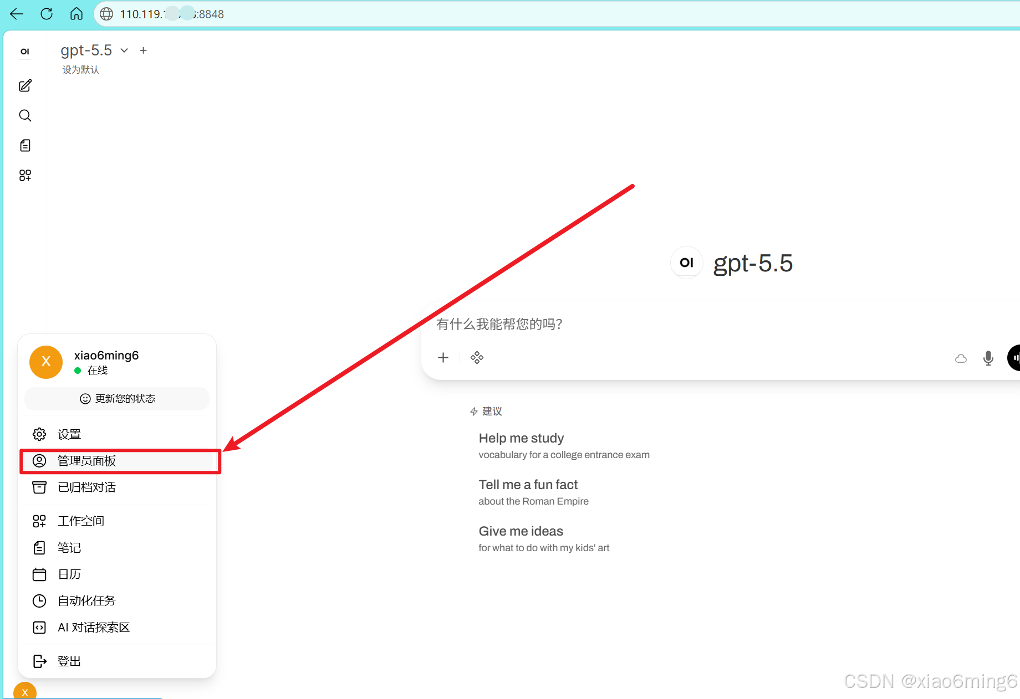
Task: Select the Give me ideas suggestion
Action: pyautogui.click(x=544, y=539)
